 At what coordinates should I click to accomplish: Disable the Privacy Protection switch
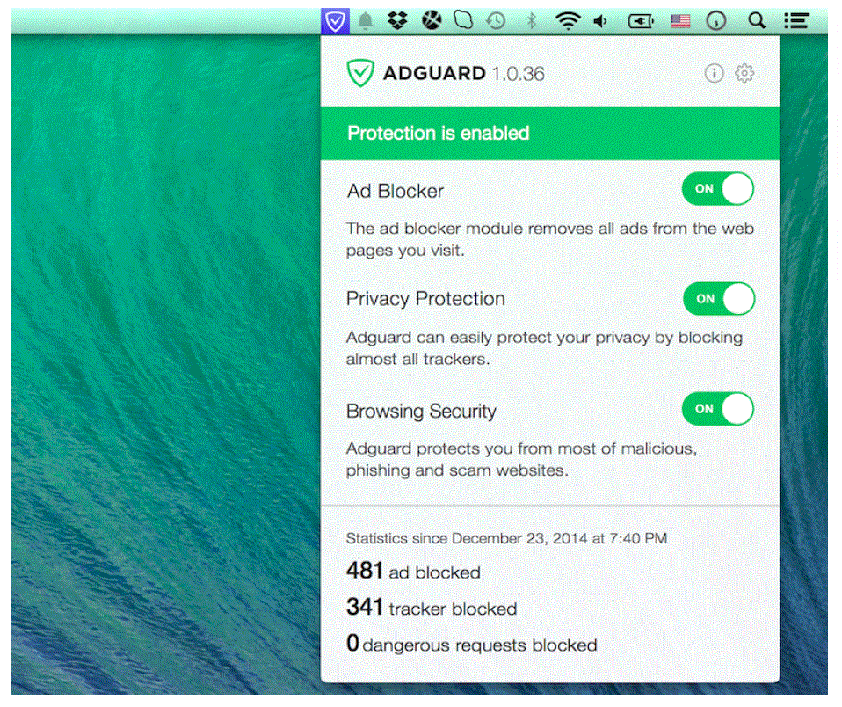click(719, 299)
